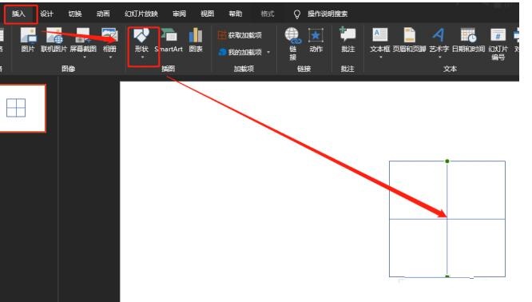
Task: Add 幻灯片编号 slide number
Action: pyautogui.click(x=498, y=45)
